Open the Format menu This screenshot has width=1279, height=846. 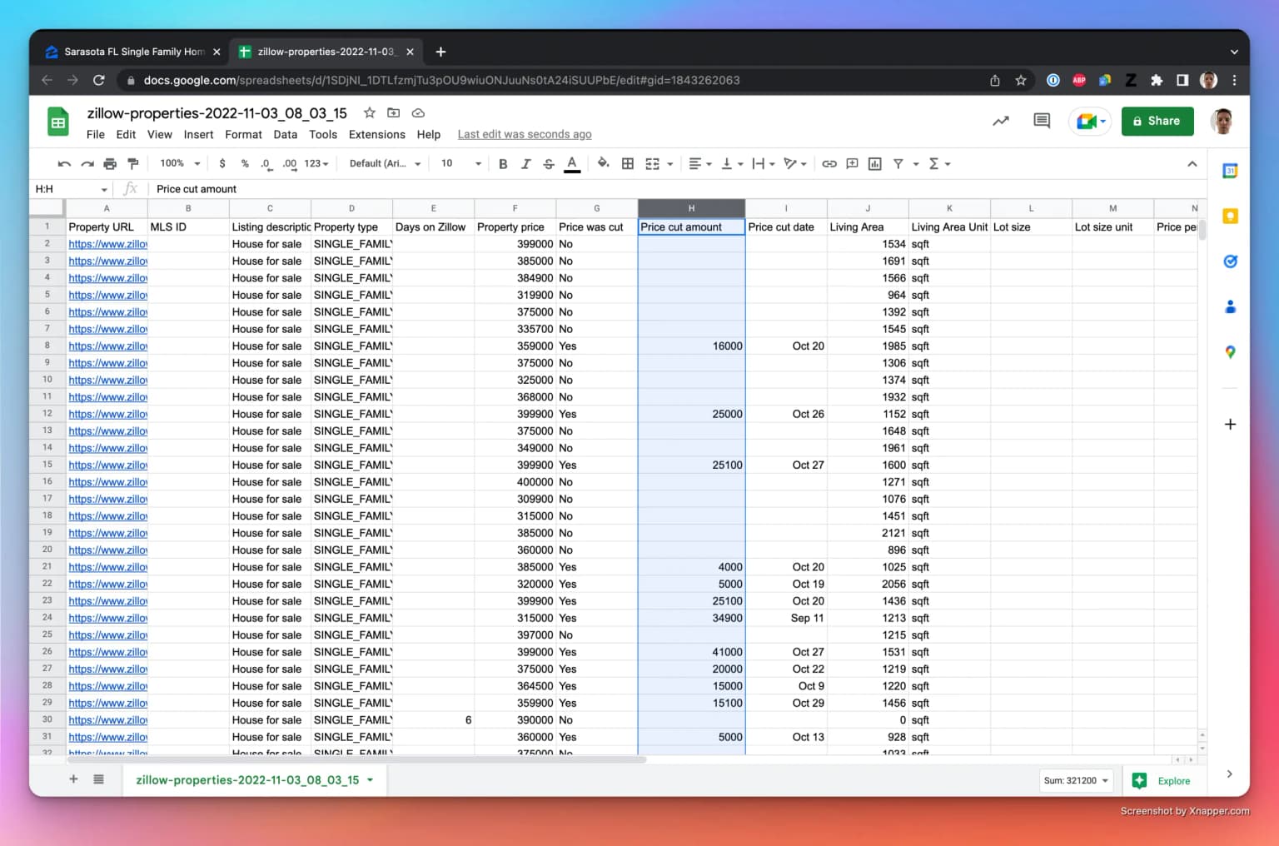[243, 135]
